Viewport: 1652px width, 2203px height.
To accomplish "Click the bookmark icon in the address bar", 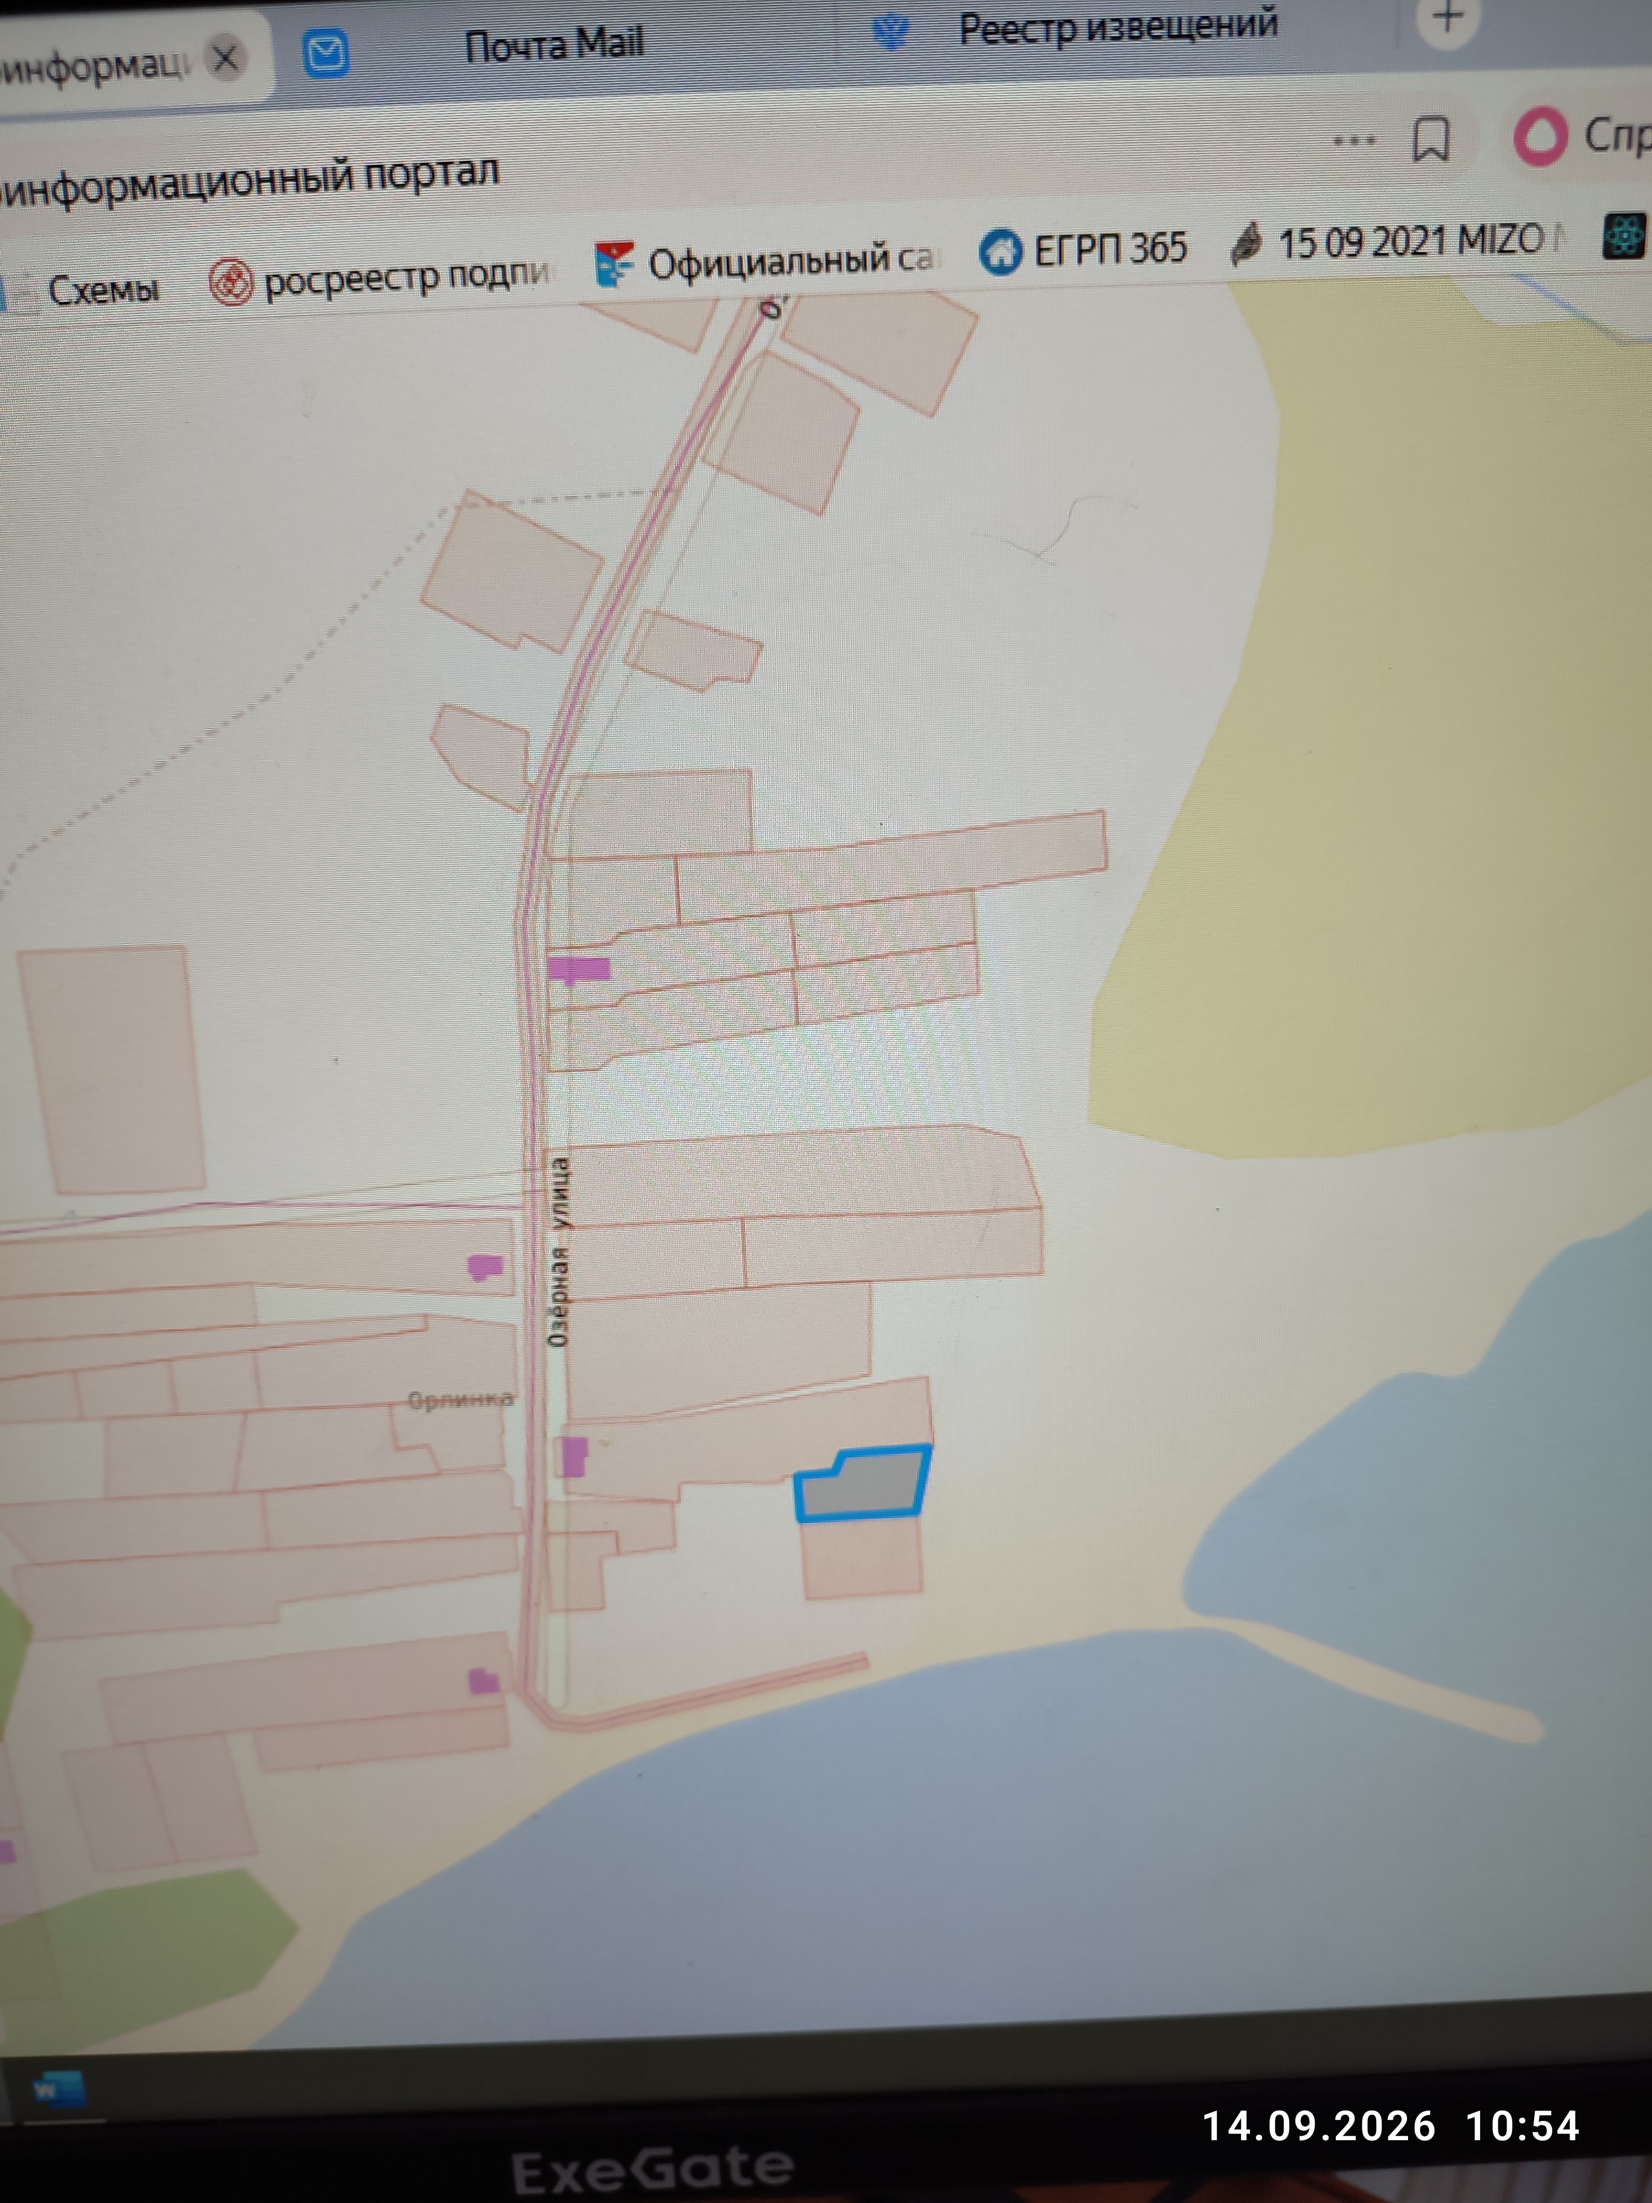I will click(x=1431, y=139).
